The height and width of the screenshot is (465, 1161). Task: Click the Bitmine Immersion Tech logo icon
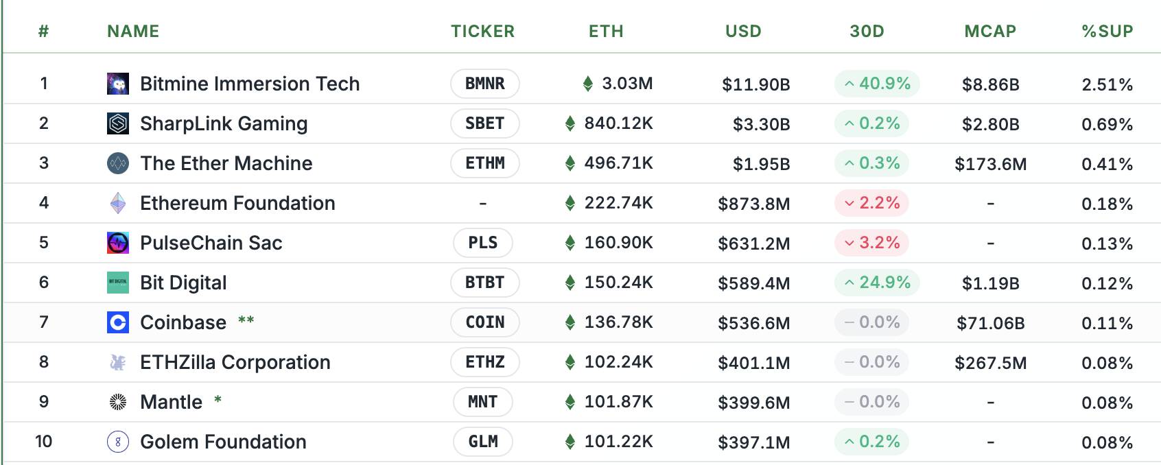[118, 84]
